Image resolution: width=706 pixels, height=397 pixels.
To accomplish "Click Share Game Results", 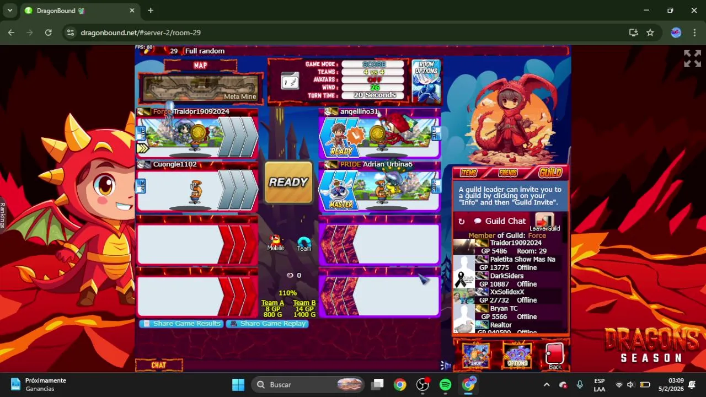I will (181, 324).
